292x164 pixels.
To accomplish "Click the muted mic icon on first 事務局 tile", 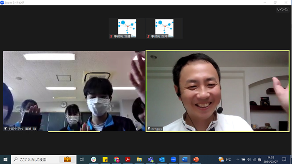I will 111,36.
